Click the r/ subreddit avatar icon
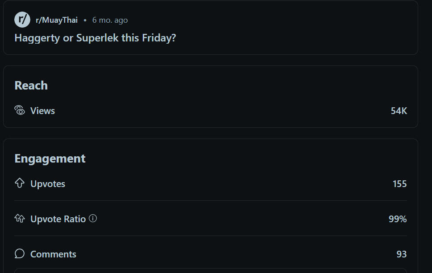This screenshot has height=273, width=432. pyautogui.click(x=22, y=20)
